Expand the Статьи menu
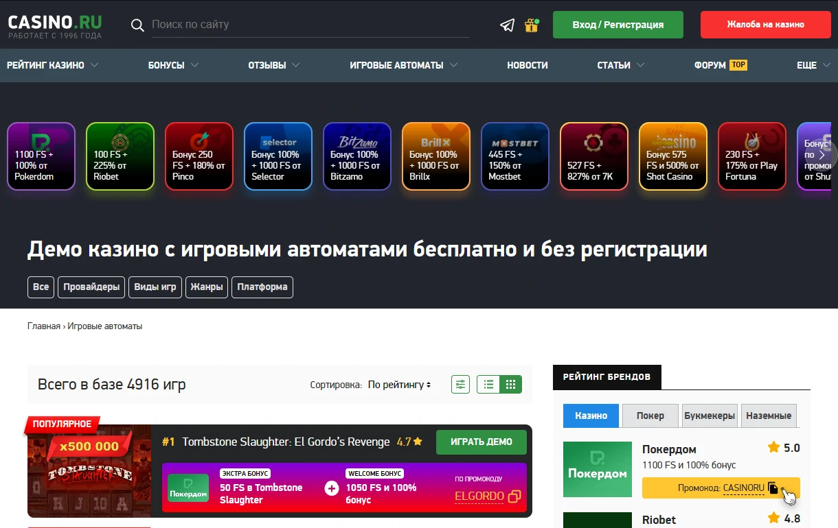This screenshot has width=838, height=528. tap(621, 65)
